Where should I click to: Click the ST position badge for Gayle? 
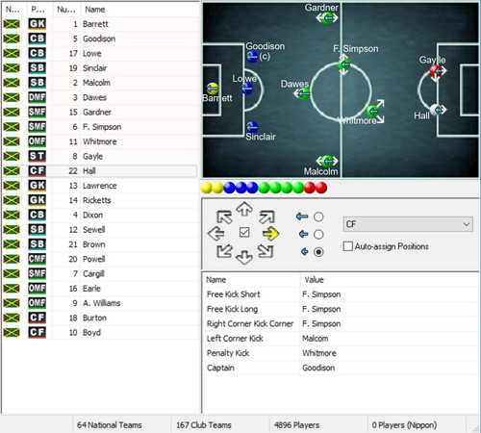[x=37, y=156]
